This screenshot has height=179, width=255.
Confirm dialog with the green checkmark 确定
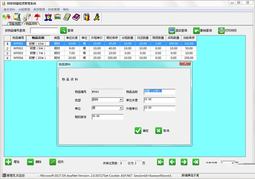(138, 131)
